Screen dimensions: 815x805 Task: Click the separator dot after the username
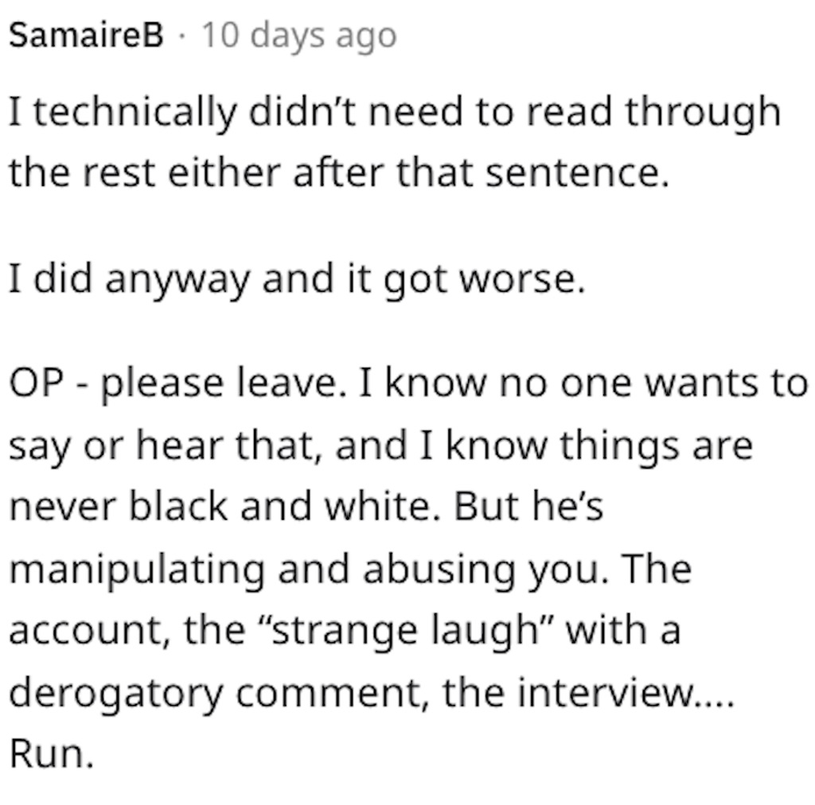point(181,37)
